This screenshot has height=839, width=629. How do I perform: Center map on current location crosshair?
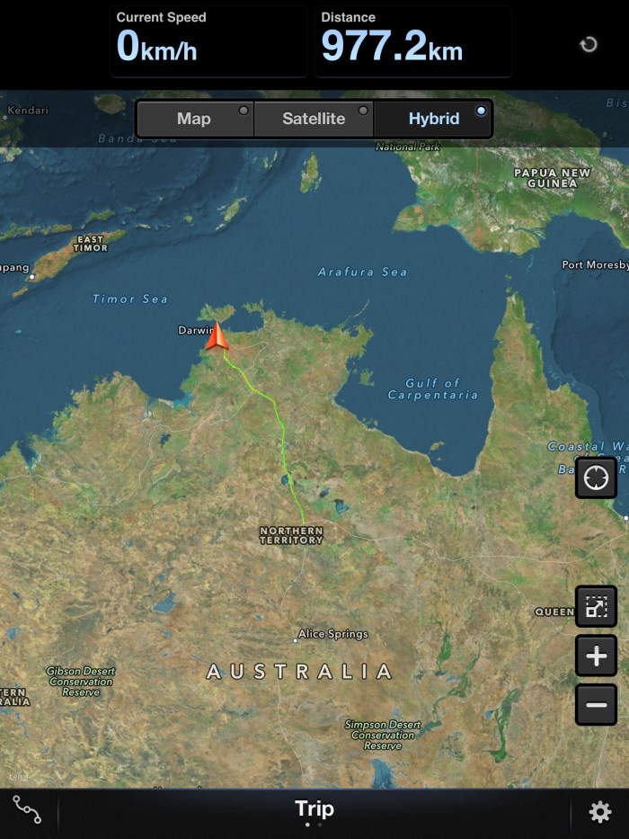pos(596,478)
